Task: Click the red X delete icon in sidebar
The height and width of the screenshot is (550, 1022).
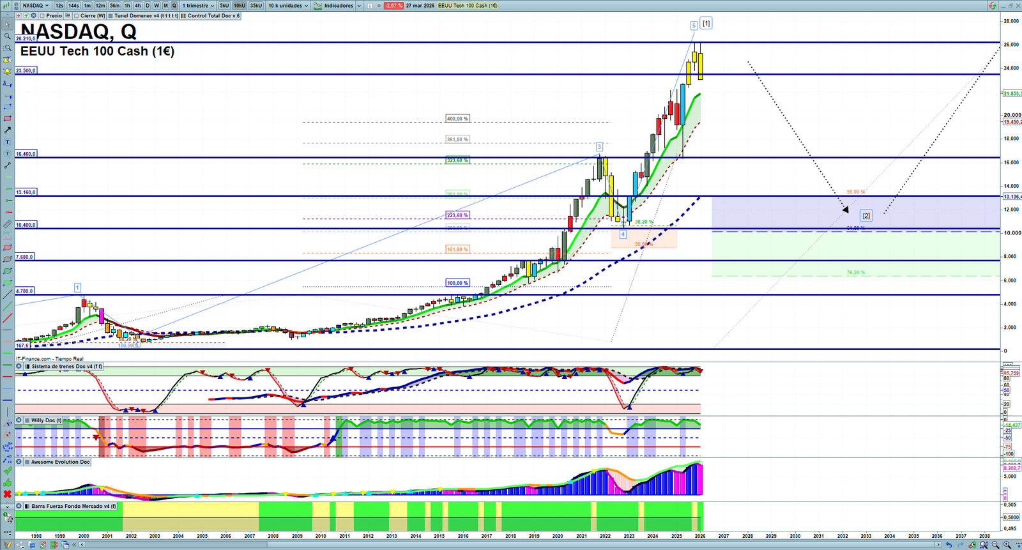Action: pos(8,494)
